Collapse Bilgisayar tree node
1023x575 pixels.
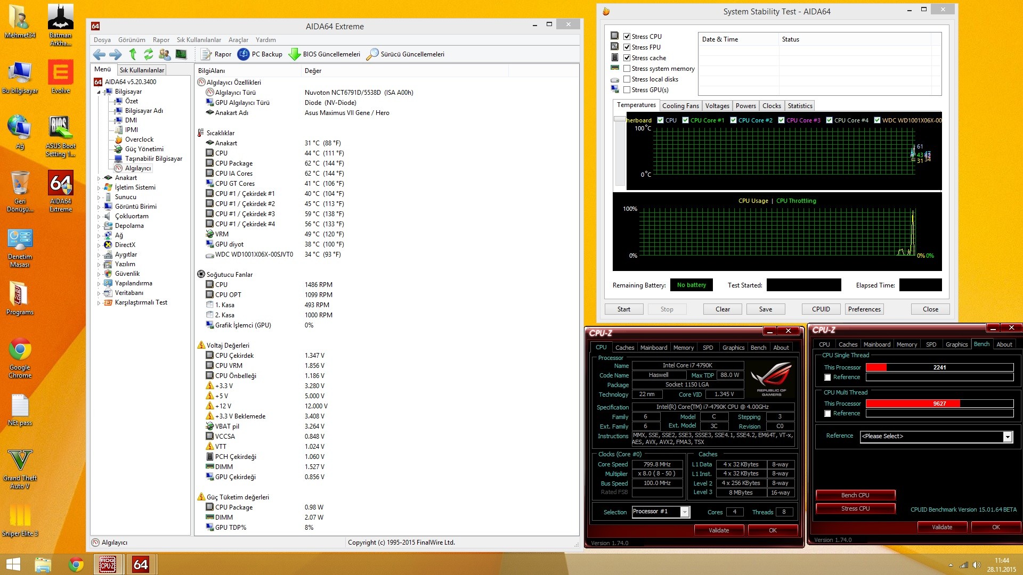pyautogui.click(x=99, y=92)
